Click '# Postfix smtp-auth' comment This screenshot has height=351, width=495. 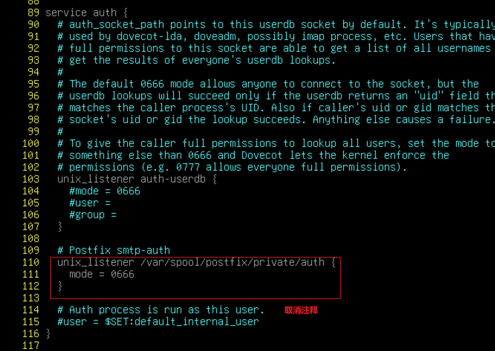point(114,250)
